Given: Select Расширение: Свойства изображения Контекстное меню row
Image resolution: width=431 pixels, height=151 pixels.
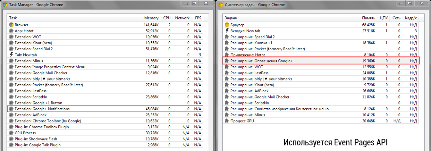Looking at the screenshot, I should (x=321, y=109).
